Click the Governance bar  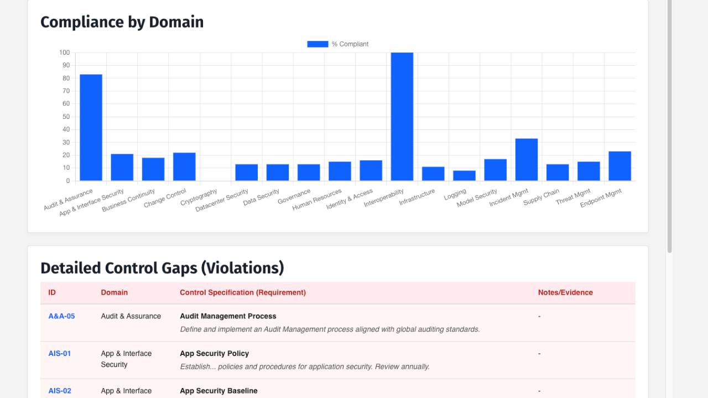pos(309,172)
